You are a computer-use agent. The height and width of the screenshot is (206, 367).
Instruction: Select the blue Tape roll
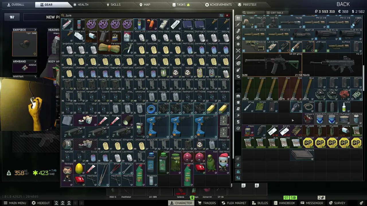tap(152, 108)
